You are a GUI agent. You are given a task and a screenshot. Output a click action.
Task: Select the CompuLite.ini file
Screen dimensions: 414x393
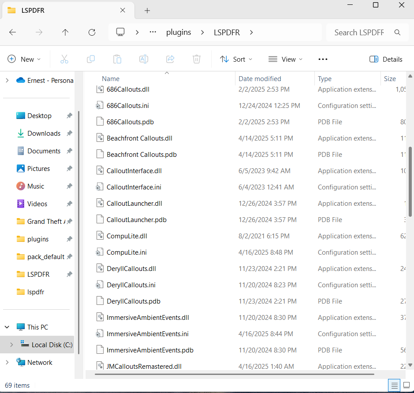[x=127, y=252]
